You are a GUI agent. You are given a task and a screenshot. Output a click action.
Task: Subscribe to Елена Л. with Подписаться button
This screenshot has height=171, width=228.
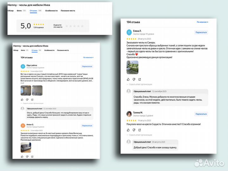click(x=201, y=32)
